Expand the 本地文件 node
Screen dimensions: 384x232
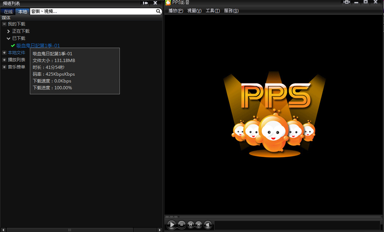(4, 53)
